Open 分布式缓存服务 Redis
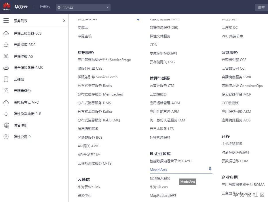Image resolution: width=268 pixels, height=202 pixels. [x=95, y=86]
